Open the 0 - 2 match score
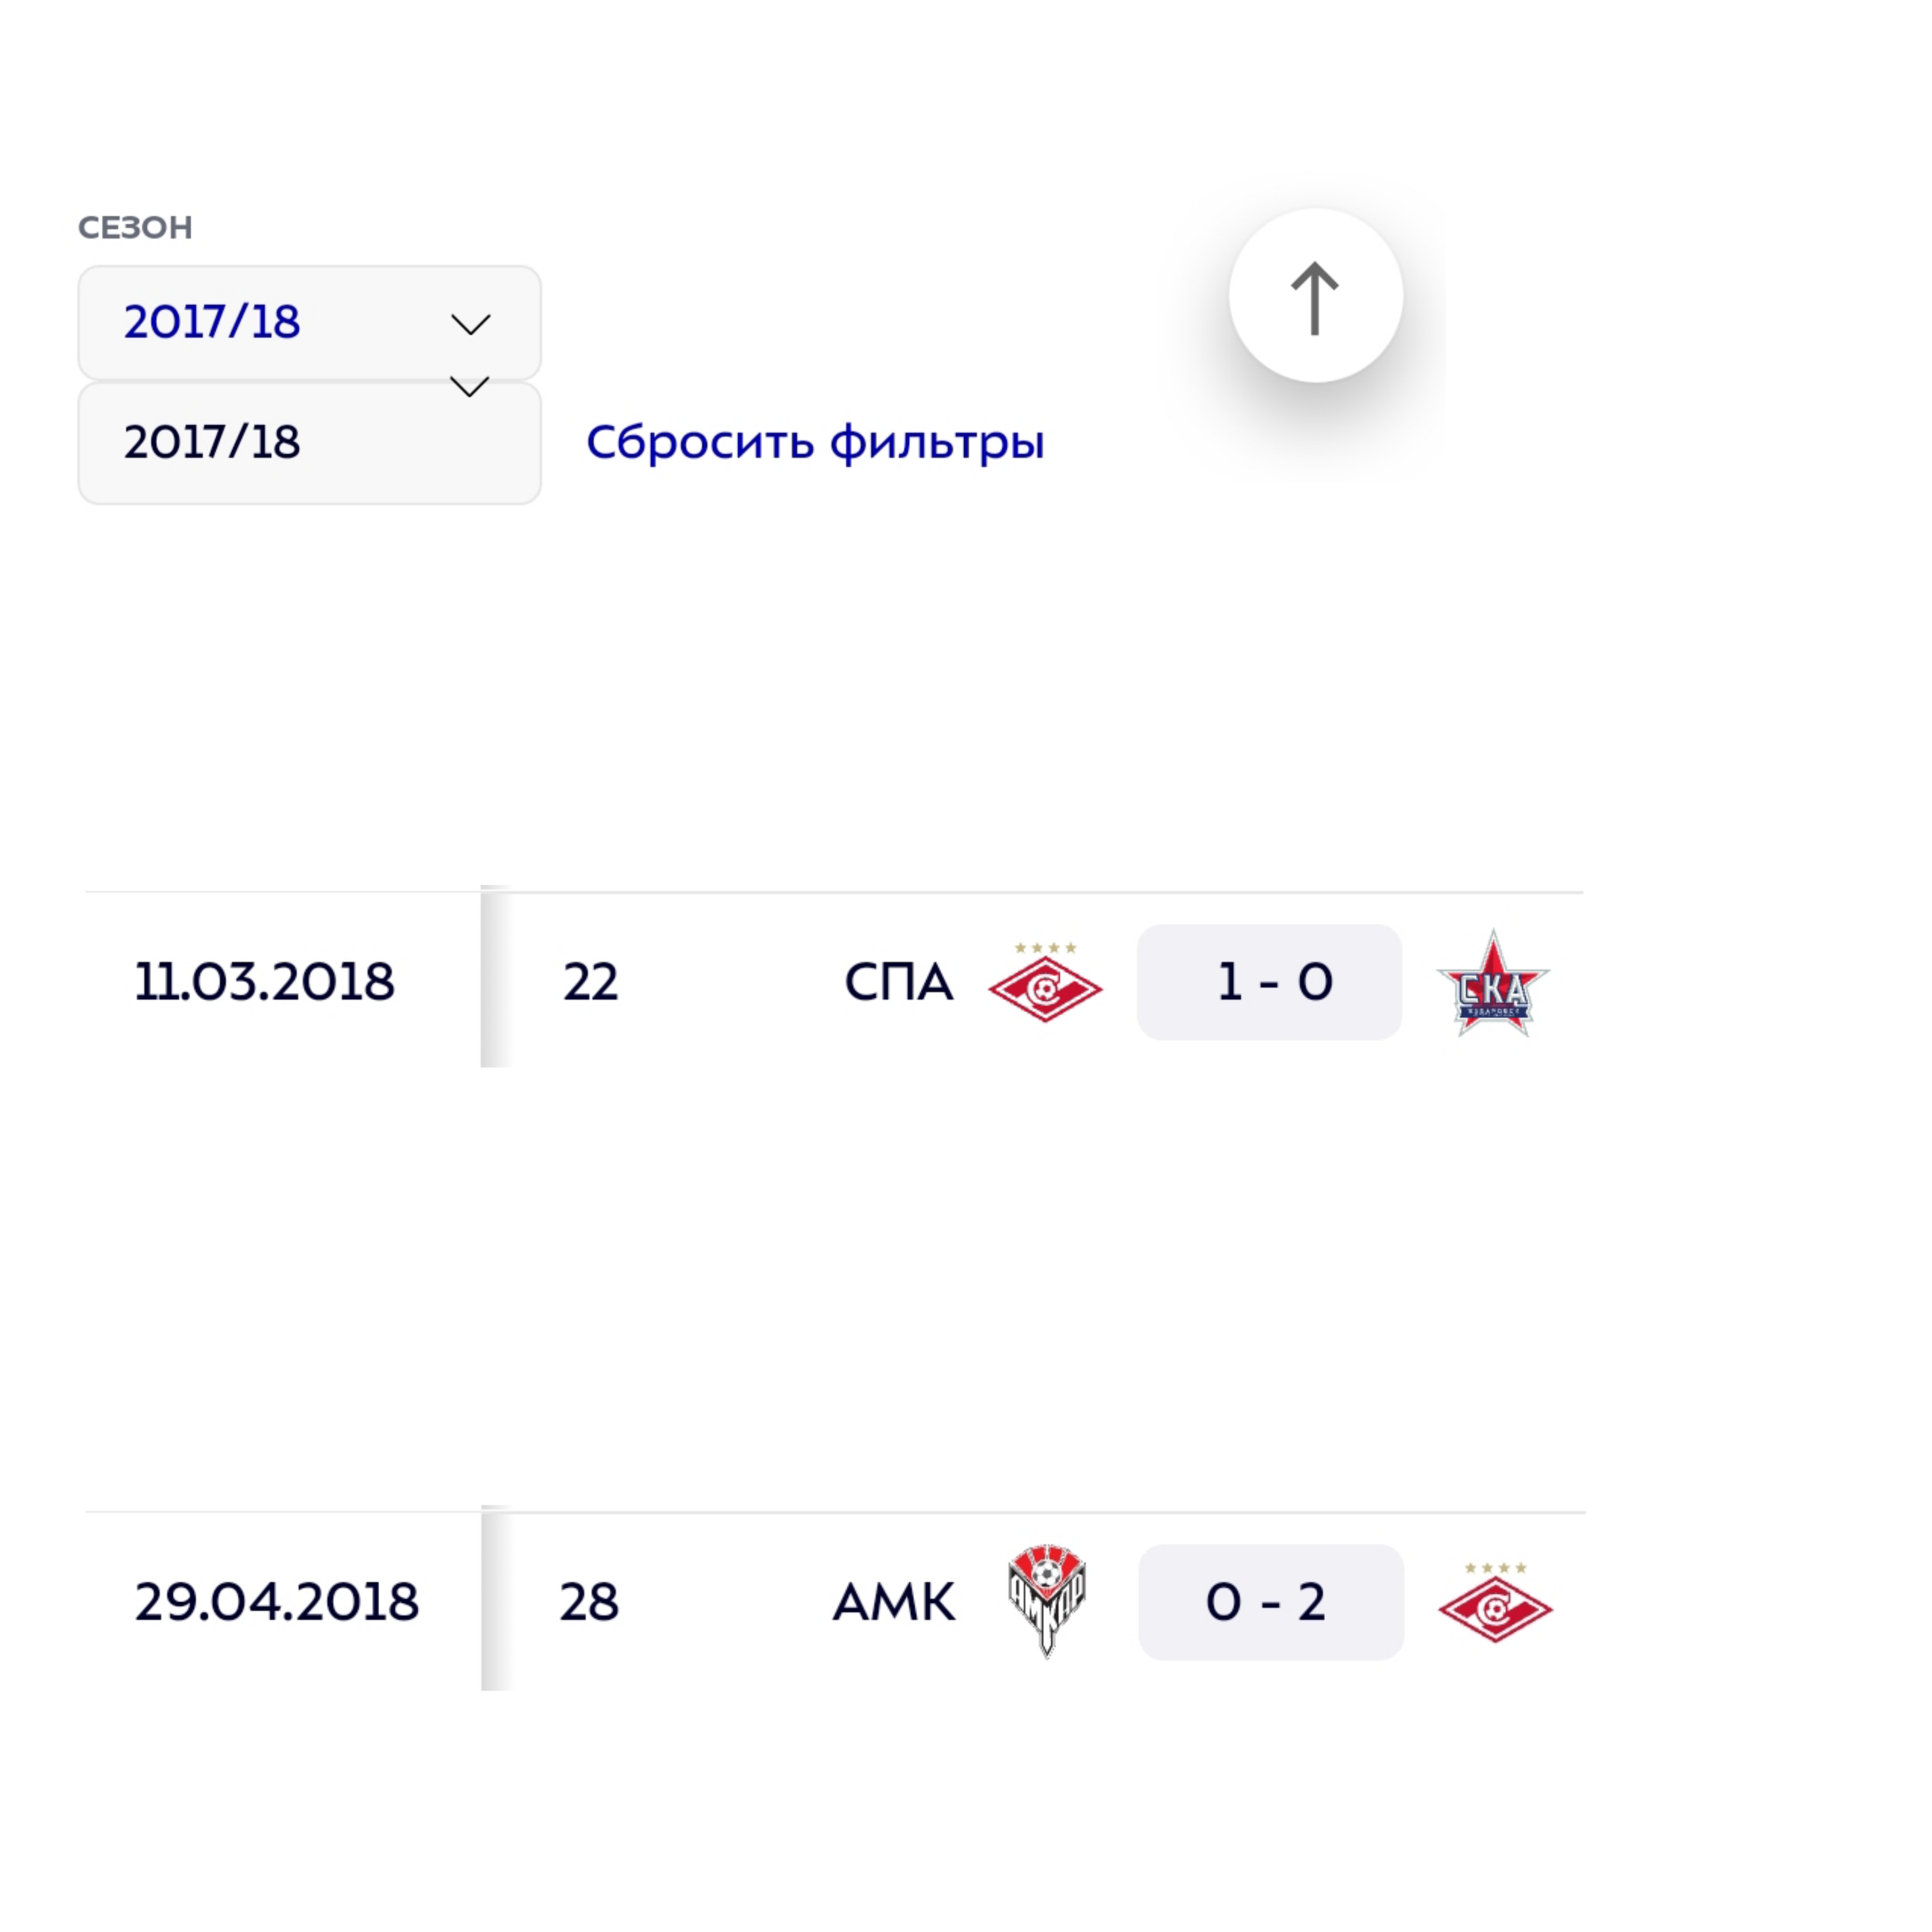The width and height of the screenshot is (1932, 1932). (x=1270, y=1602)
